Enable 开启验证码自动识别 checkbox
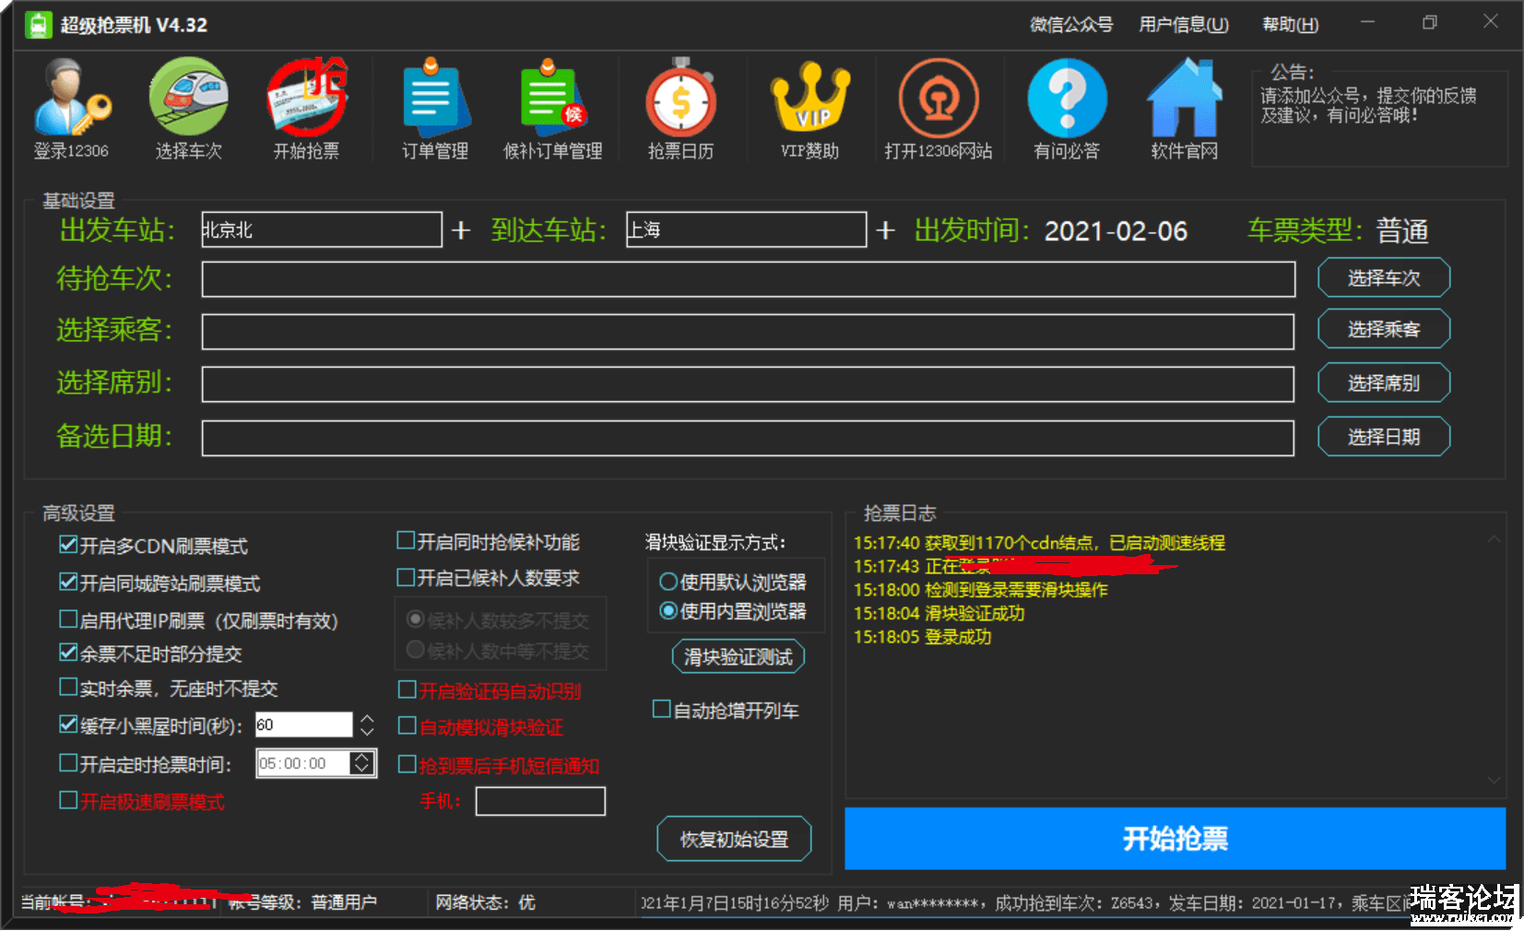 407,689
